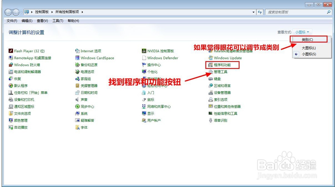Open the 文件夹选项 icon
Image resolution: width=335 pixels, height=187 pixels.
(x=11, y=114)
